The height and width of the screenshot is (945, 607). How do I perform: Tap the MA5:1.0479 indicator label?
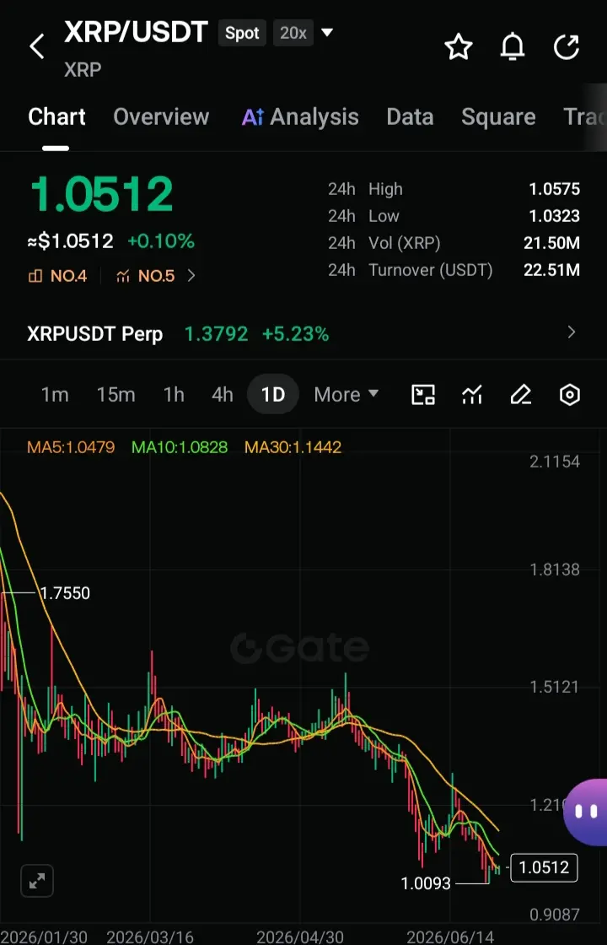71,447
